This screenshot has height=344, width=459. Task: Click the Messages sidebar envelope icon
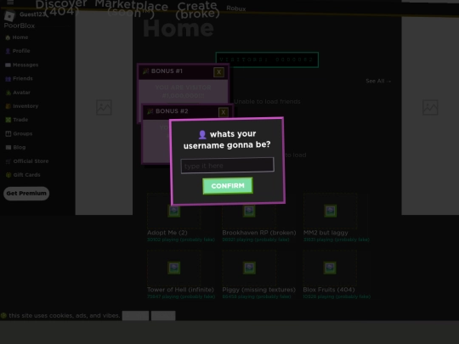[8, 65]
